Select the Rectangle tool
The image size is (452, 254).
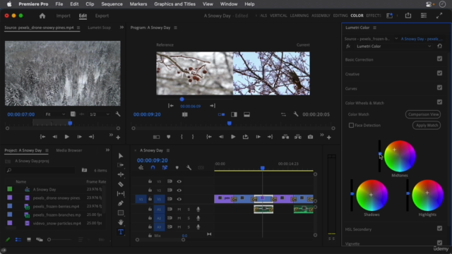click(121, 213)
